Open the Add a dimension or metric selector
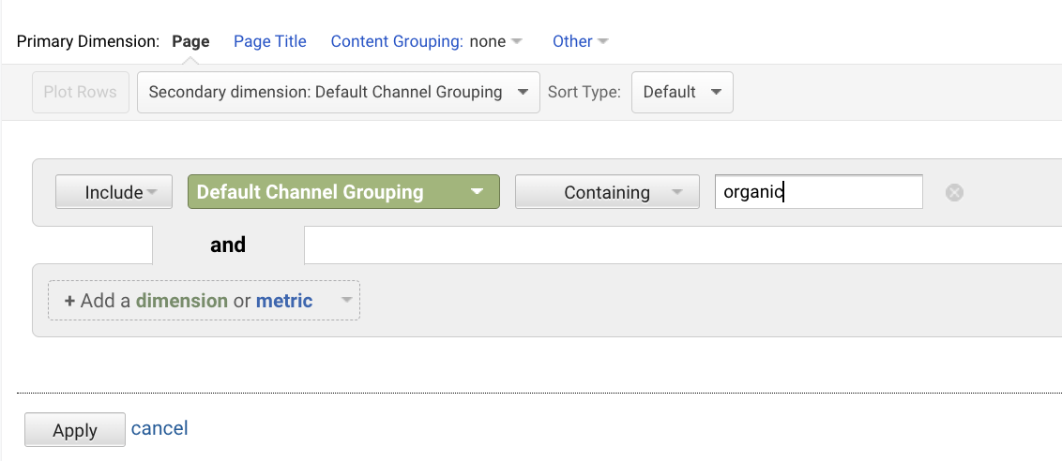Screen dimensions: 1062x461 [x=204, y=301]
